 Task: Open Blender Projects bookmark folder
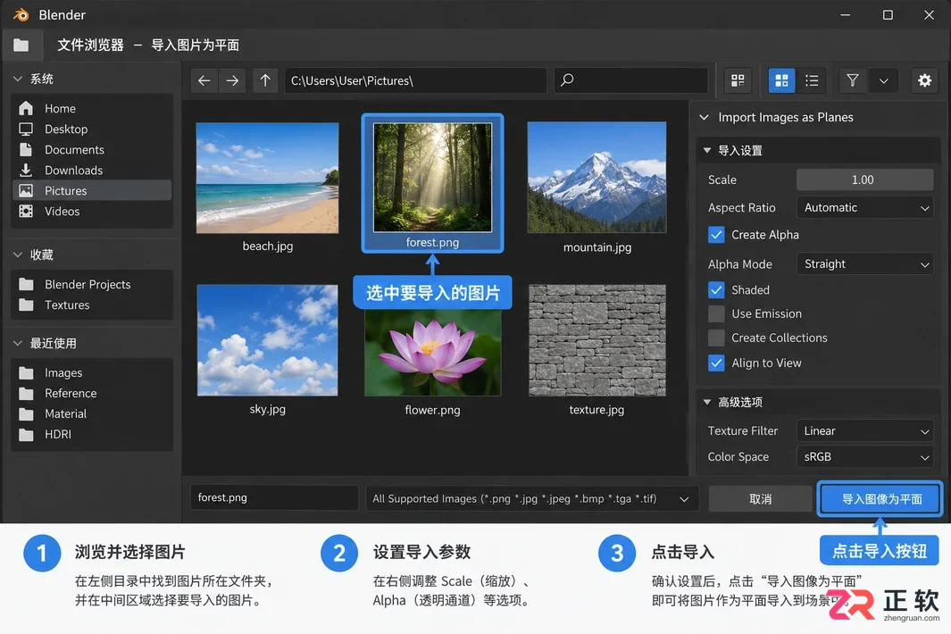(x=92, y=285)
